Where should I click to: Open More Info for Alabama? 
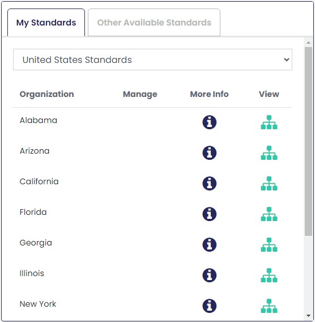tap(209, 122)
